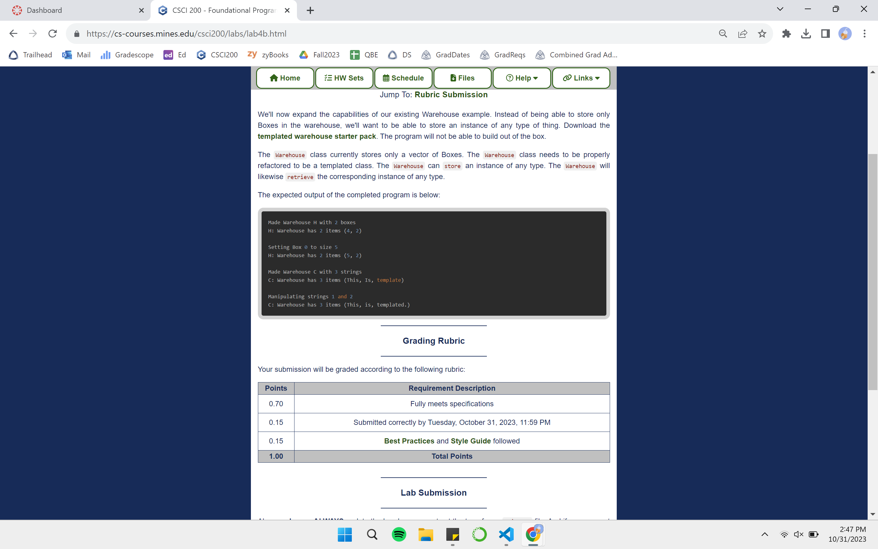Screen dimensions: 878x549
Task: Open the templated warehouse starter pack link
Action: click(x=317, y=136)
